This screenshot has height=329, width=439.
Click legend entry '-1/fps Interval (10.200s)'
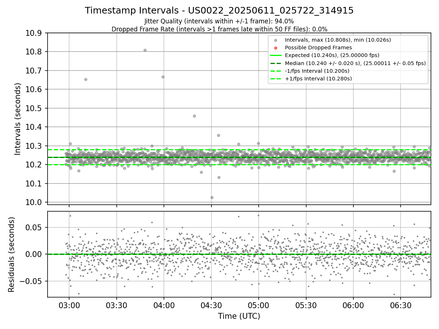coord(317,71)
